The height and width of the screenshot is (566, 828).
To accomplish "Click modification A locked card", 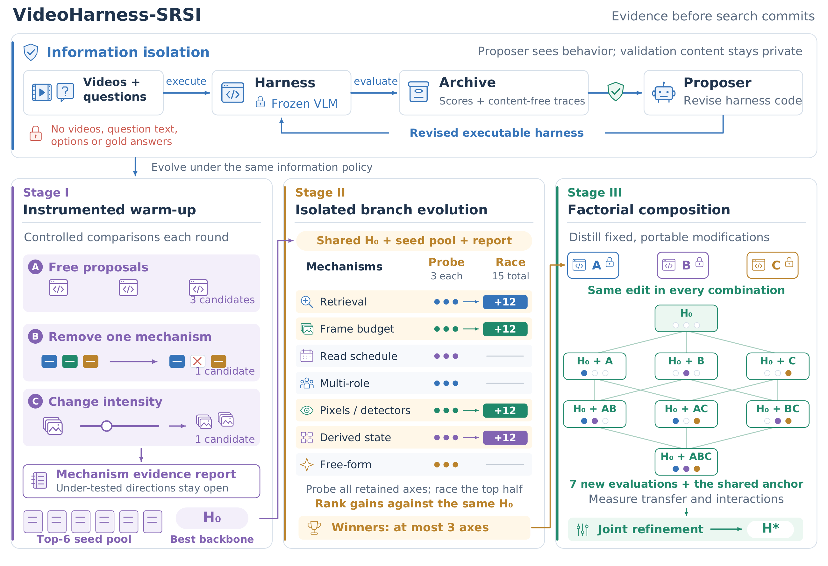I will pos(593,265).
